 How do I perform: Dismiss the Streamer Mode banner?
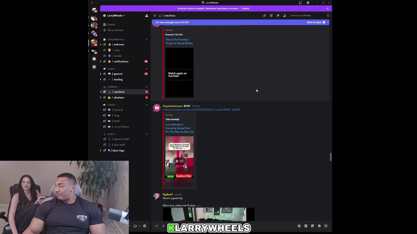(x=327, y=8)
